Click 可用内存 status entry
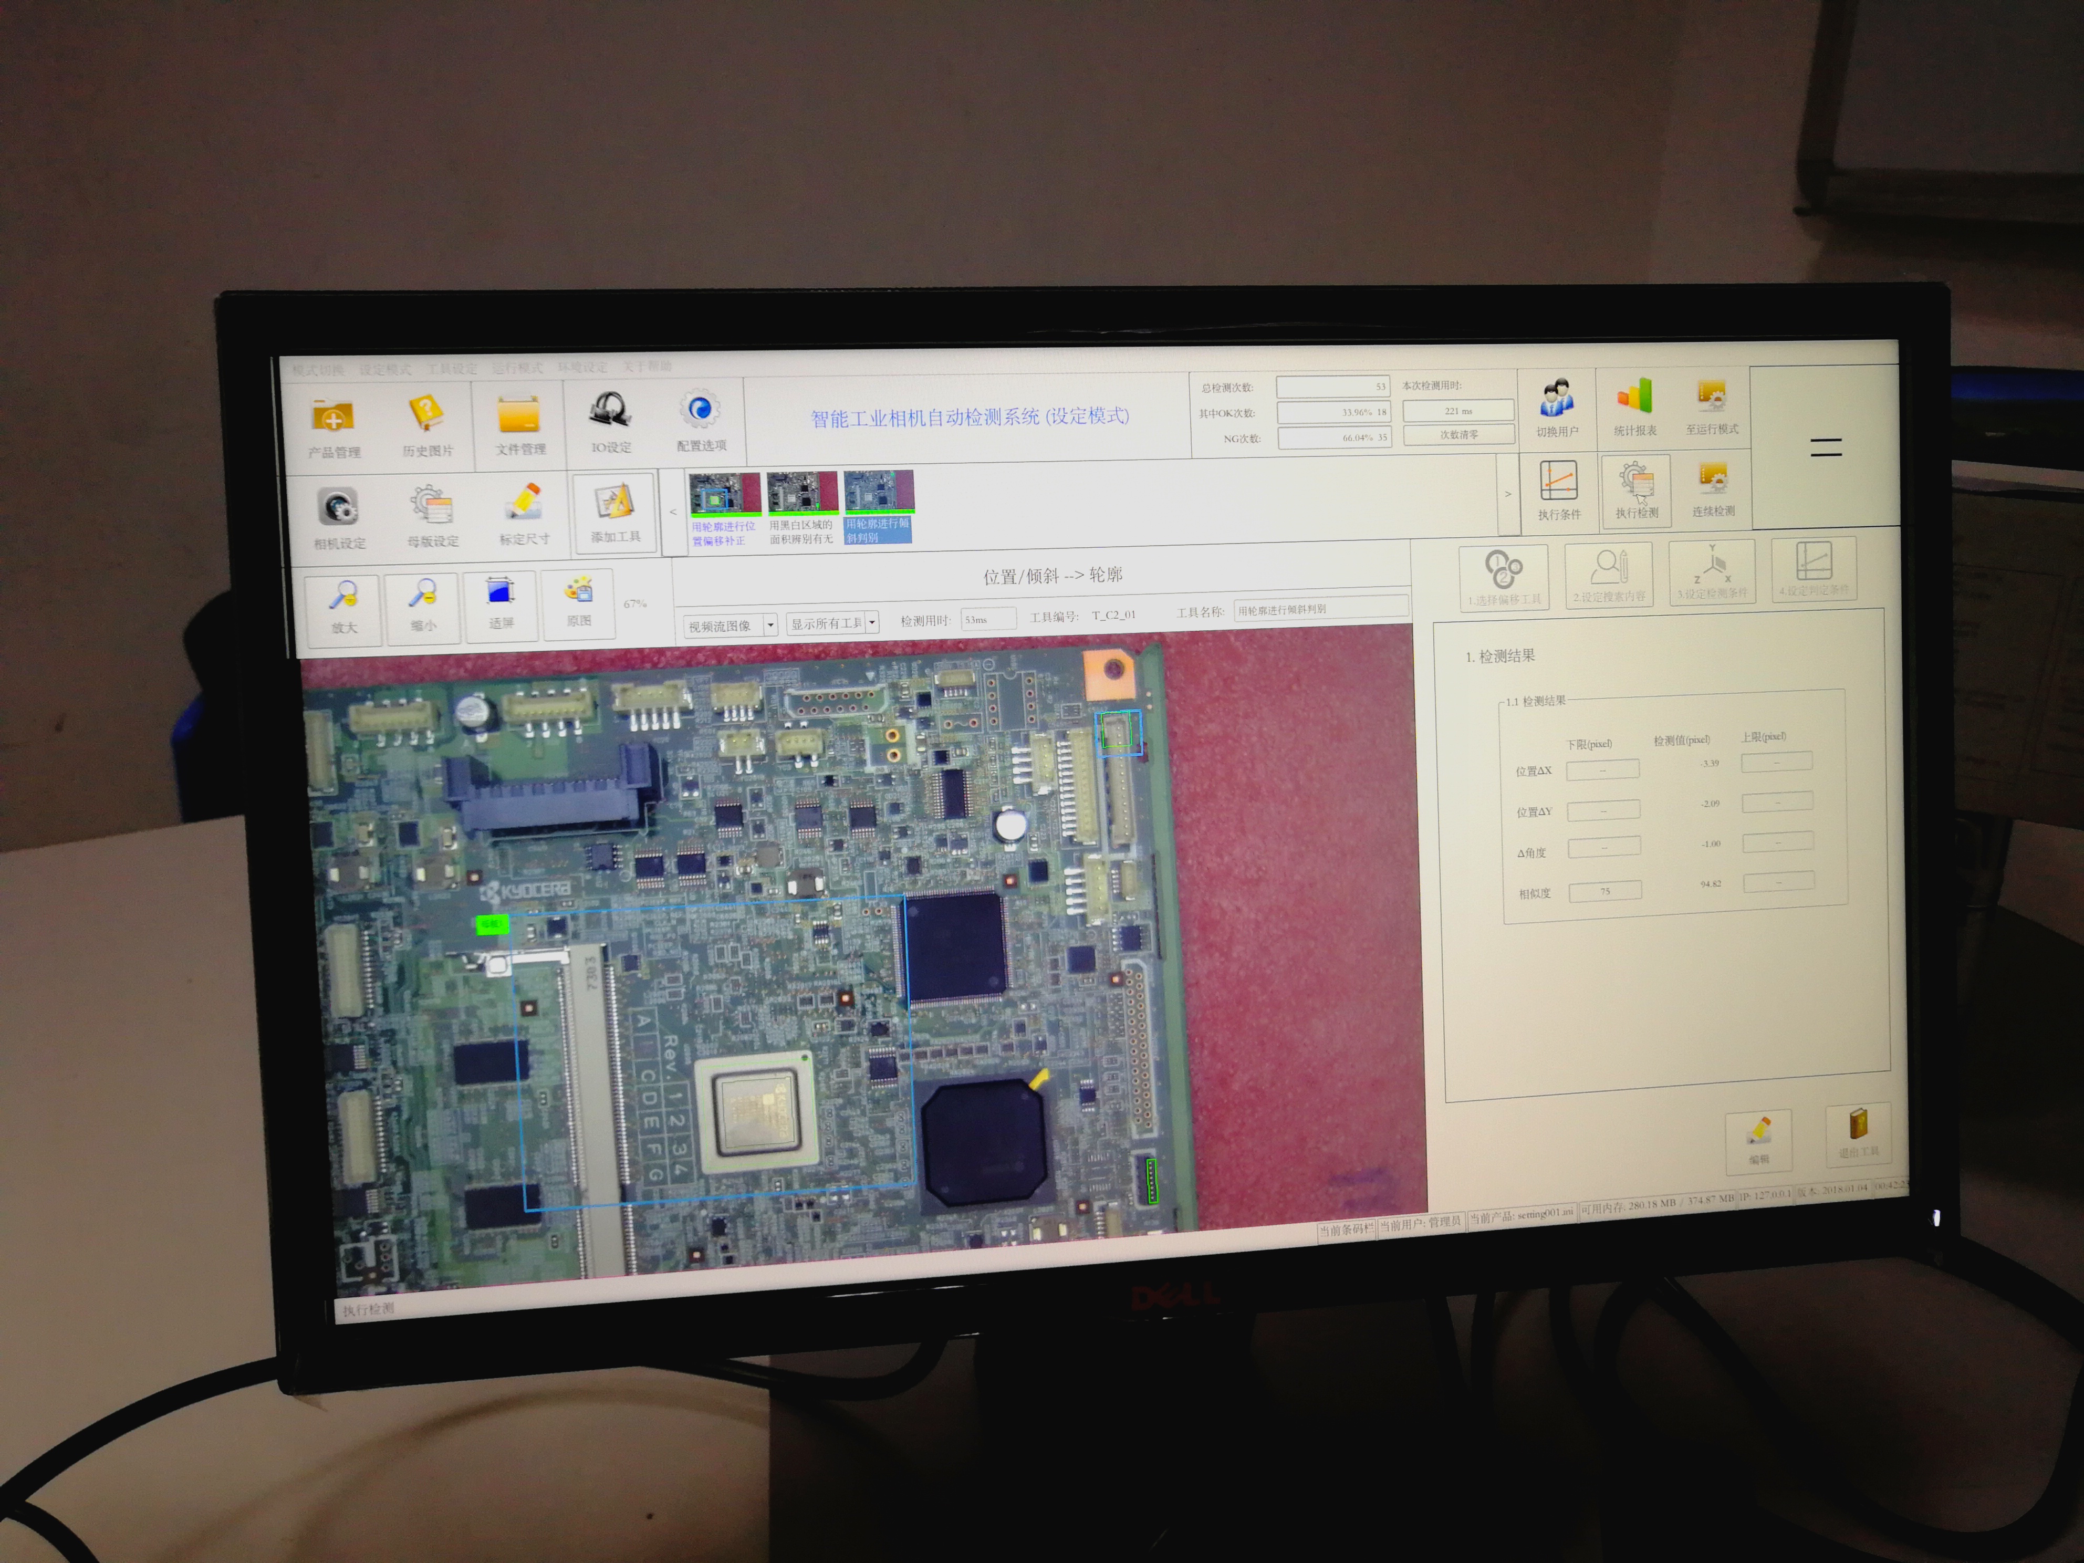Viewport: 2084px width, 1563px height. pos(1657,1204)
